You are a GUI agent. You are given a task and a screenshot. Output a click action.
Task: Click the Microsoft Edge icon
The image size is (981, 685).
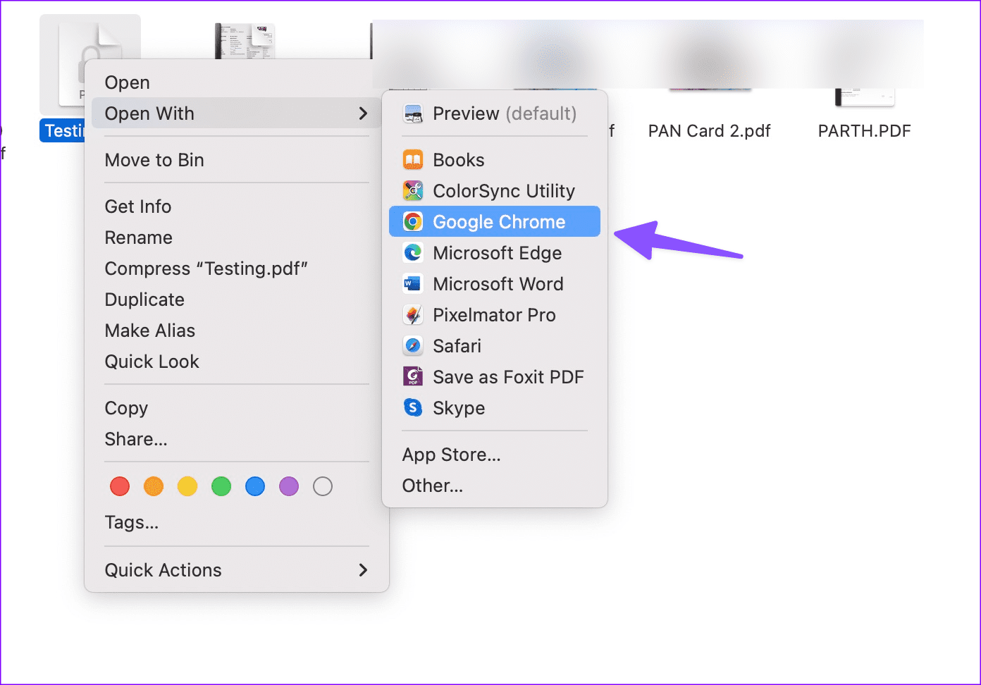[x=413, y=253]
